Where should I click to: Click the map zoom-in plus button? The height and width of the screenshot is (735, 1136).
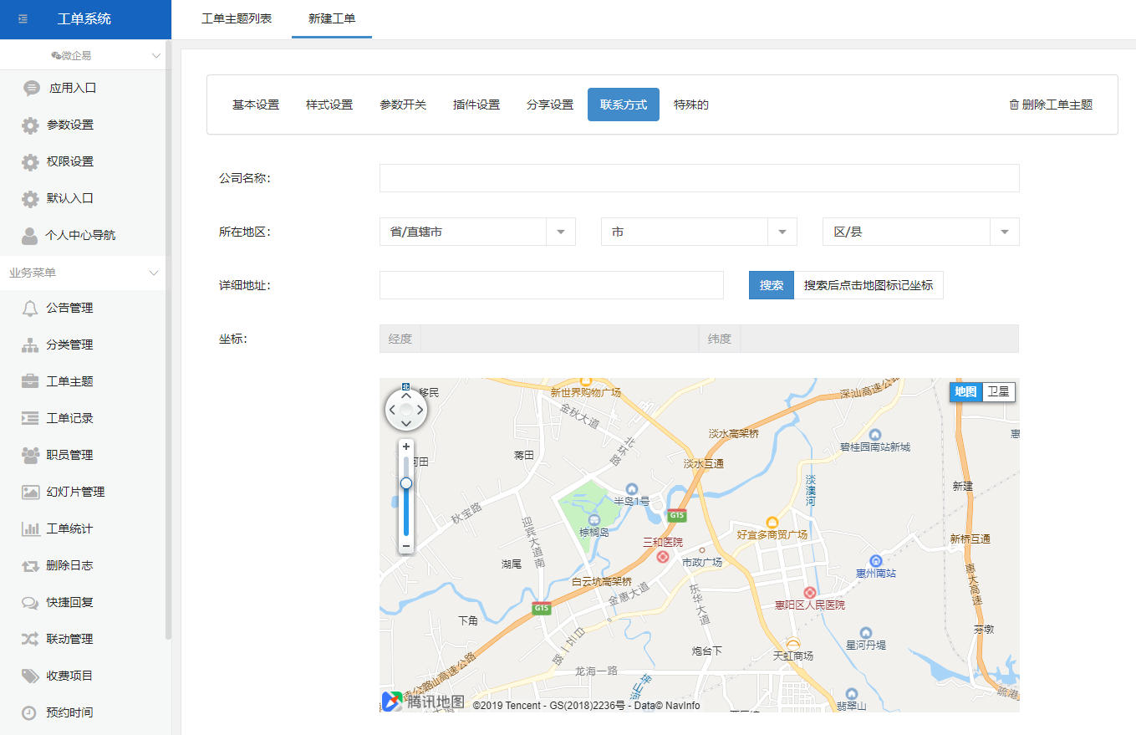click(x=406, y=447)
